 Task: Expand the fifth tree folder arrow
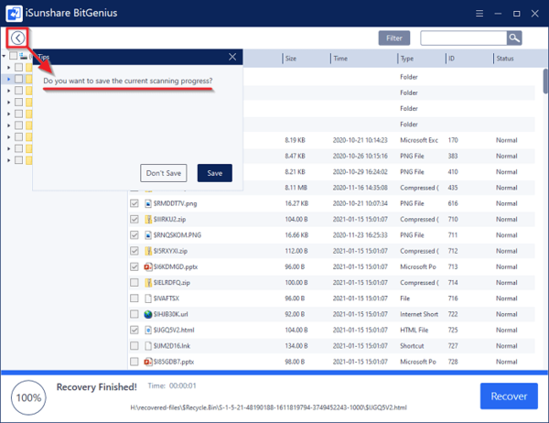pyautogui.click(x=9, y=114)
